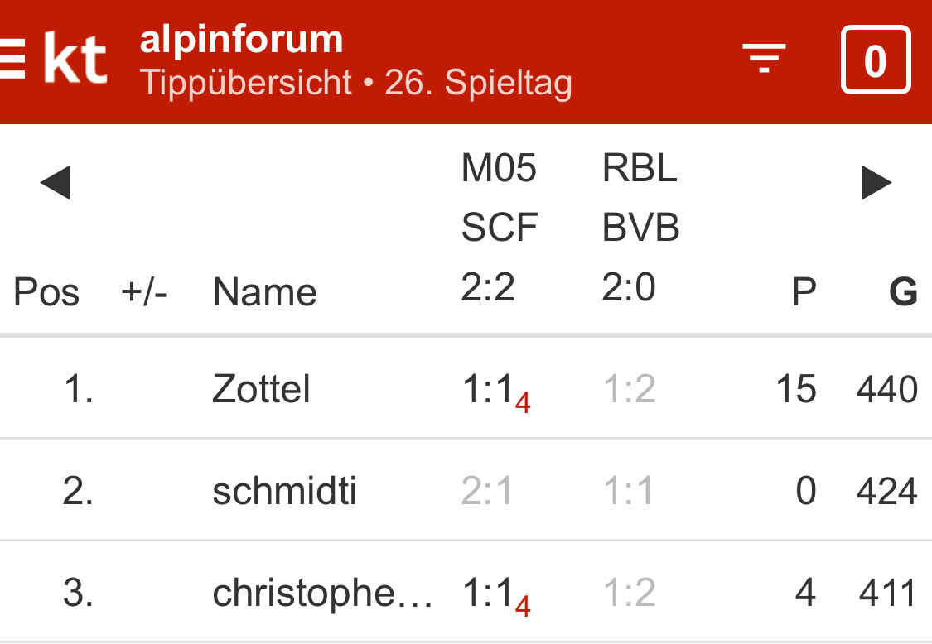Sort by total points G column
932x644 pixels.
903,292
